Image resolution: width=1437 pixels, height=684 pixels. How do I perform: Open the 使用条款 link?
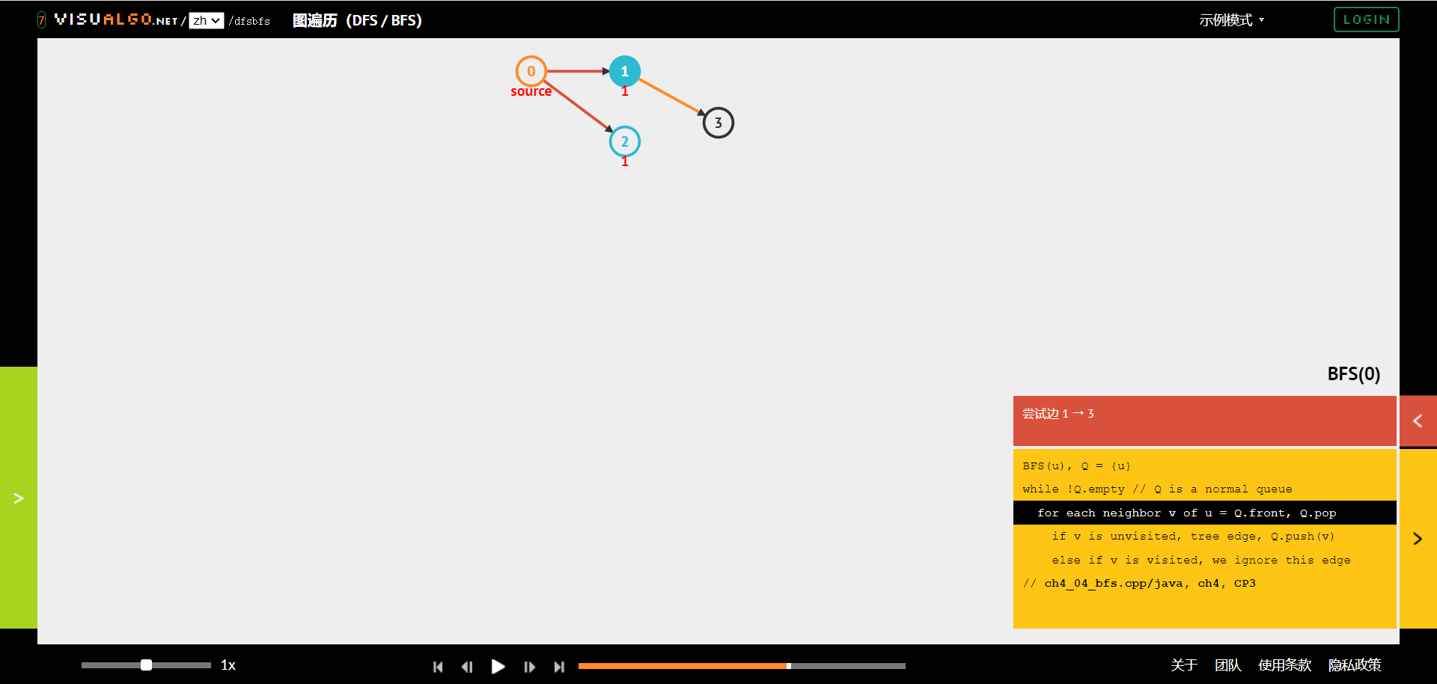[1284, 665]
